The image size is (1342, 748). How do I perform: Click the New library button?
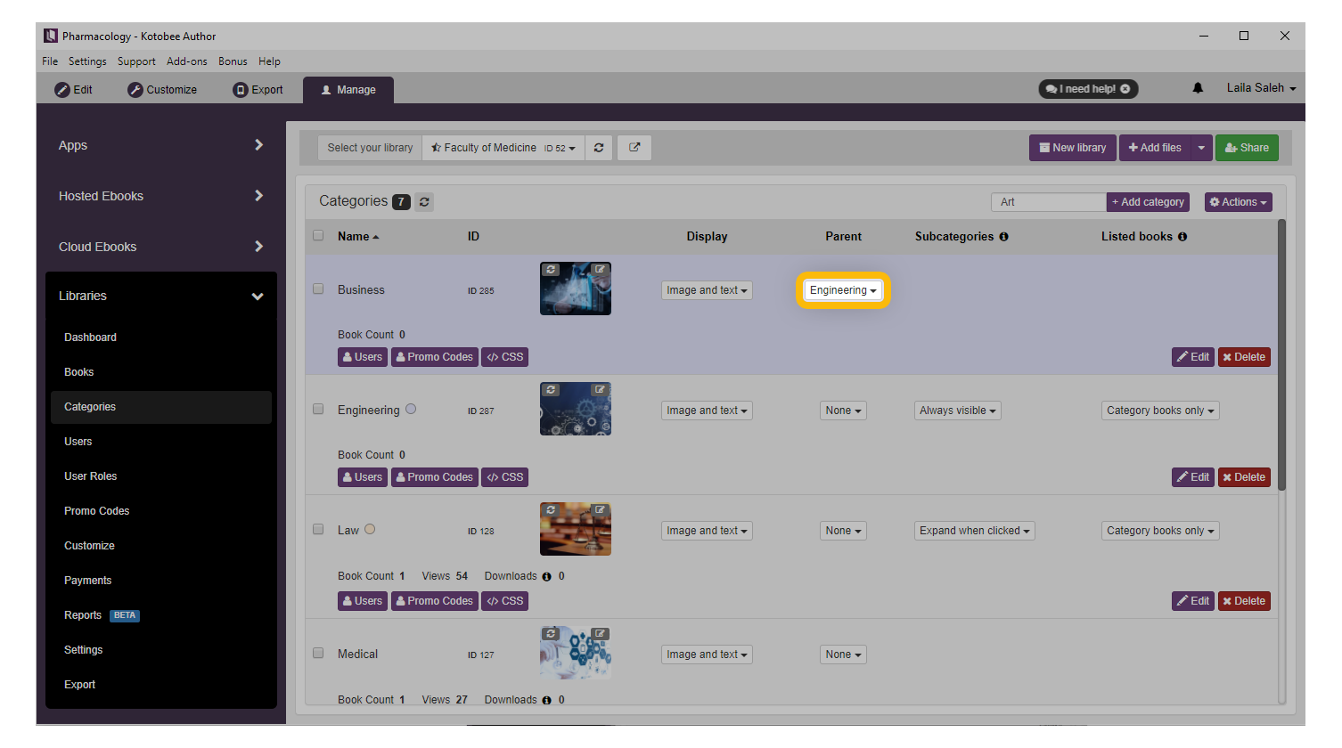pyautogui.click(x=1073, y=148)
